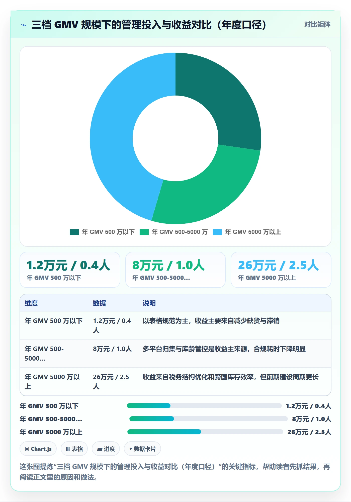Click the progress bar for 年 GMV 500 万以下
Screen dimensions: 351x502
pos(204,406)
